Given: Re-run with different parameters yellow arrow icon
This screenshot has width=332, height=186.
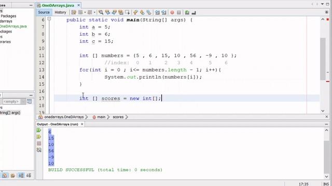Looking at the screenshot, I should pyautogui.click(x=39, y=136).
